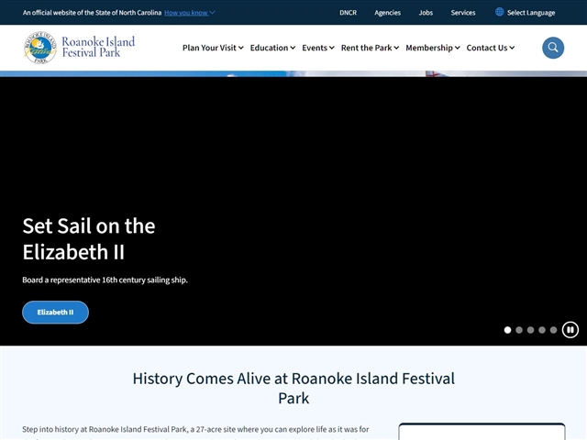Image resolution: width=587 pixels, height=440 pixels.
Task: Click the Set Sail on the Elizabeth II heading
Action: point(89,238)
